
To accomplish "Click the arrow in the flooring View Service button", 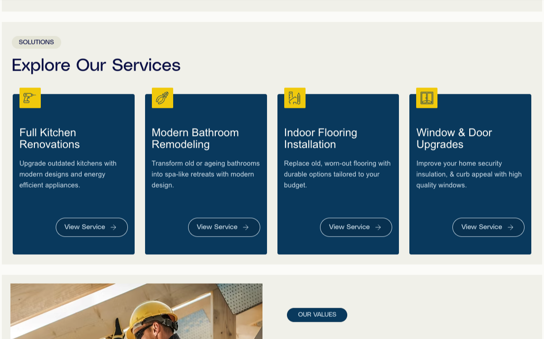I will pyautogui.click(x=378, y=228).
